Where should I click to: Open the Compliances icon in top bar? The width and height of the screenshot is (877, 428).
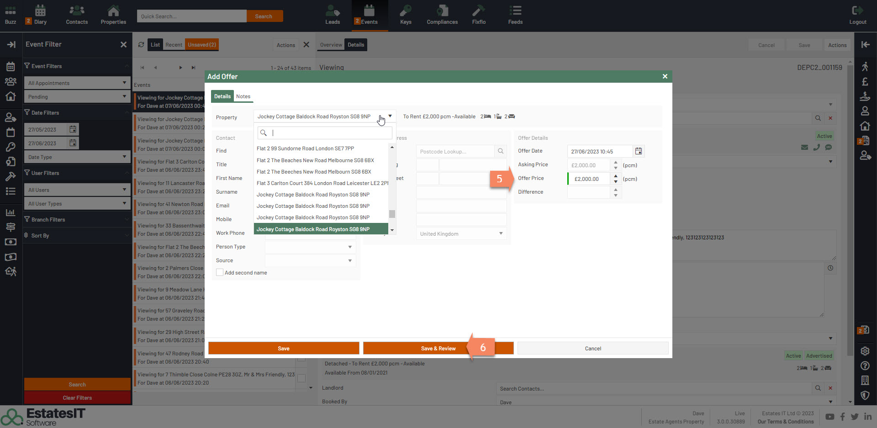point(442,15)
